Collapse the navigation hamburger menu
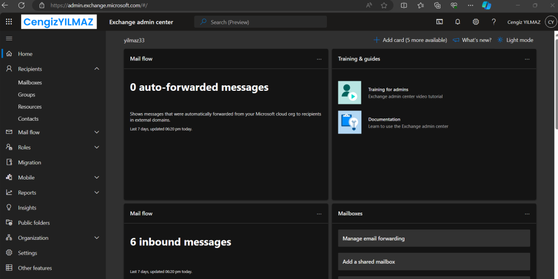 tap(9, 38)
